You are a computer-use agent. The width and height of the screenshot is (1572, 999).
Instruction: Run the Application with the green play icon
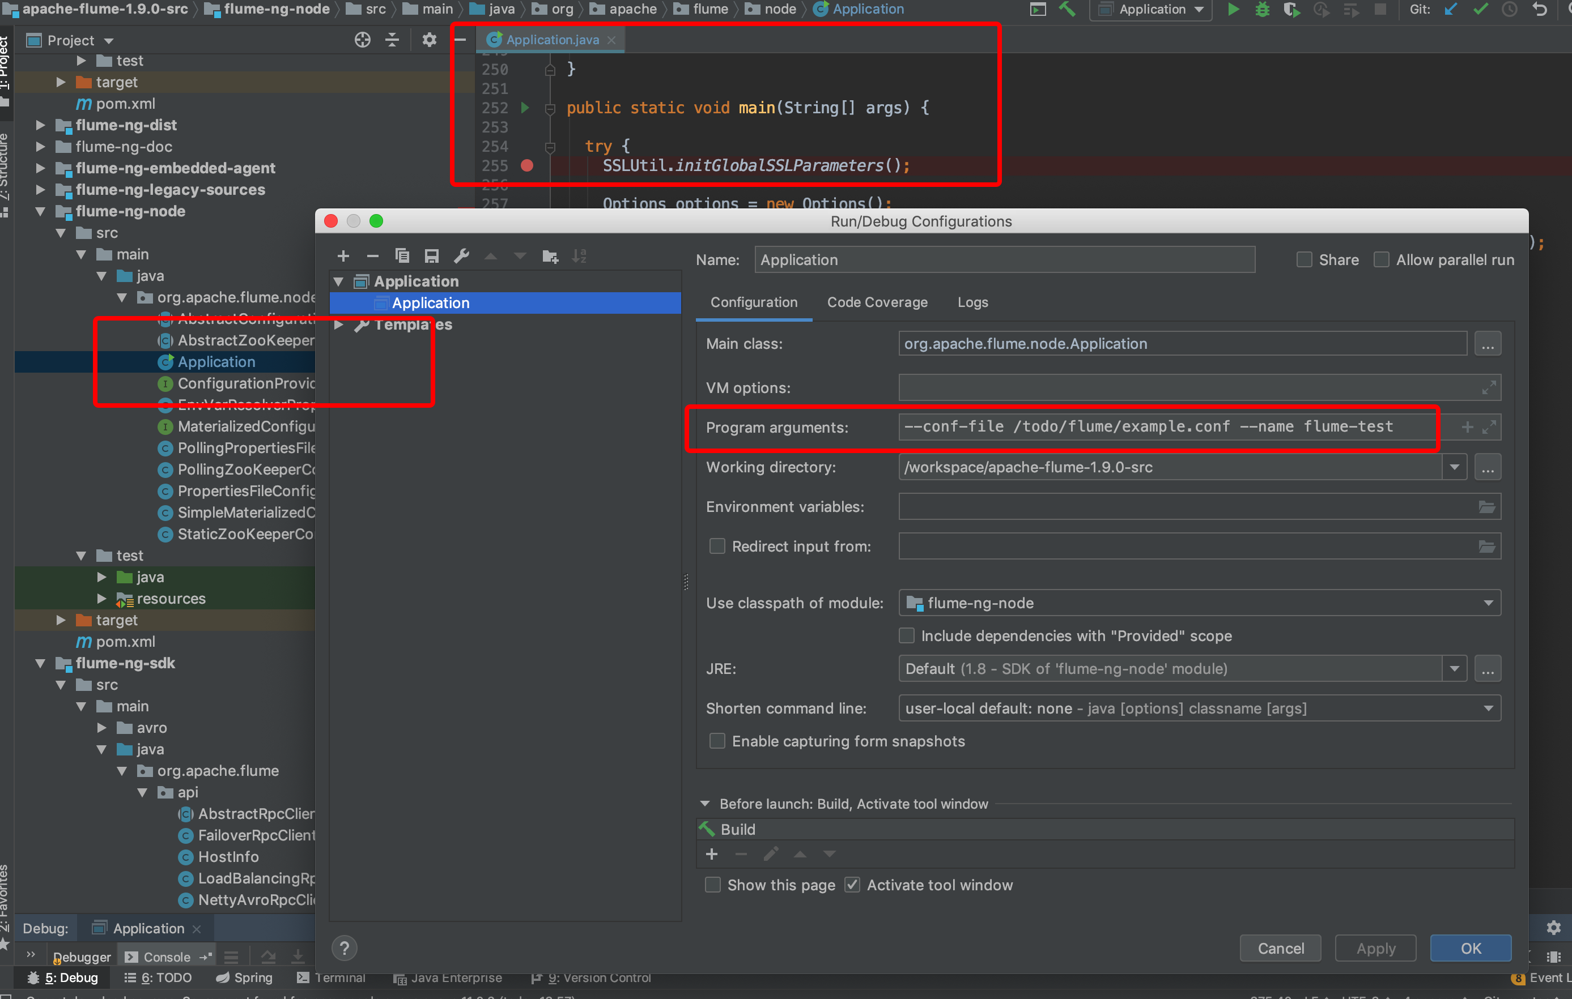coord(1233,10)
